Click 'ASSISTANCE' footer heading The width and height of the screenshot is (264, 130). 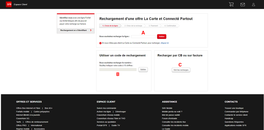click(169, 102)
